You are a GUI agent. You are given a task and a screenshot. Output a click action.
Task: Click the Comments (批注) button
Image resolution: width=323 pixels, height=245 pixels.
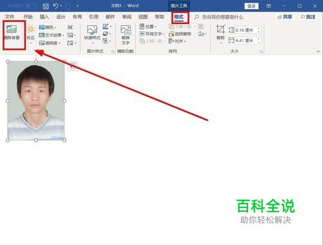[308, 17]
